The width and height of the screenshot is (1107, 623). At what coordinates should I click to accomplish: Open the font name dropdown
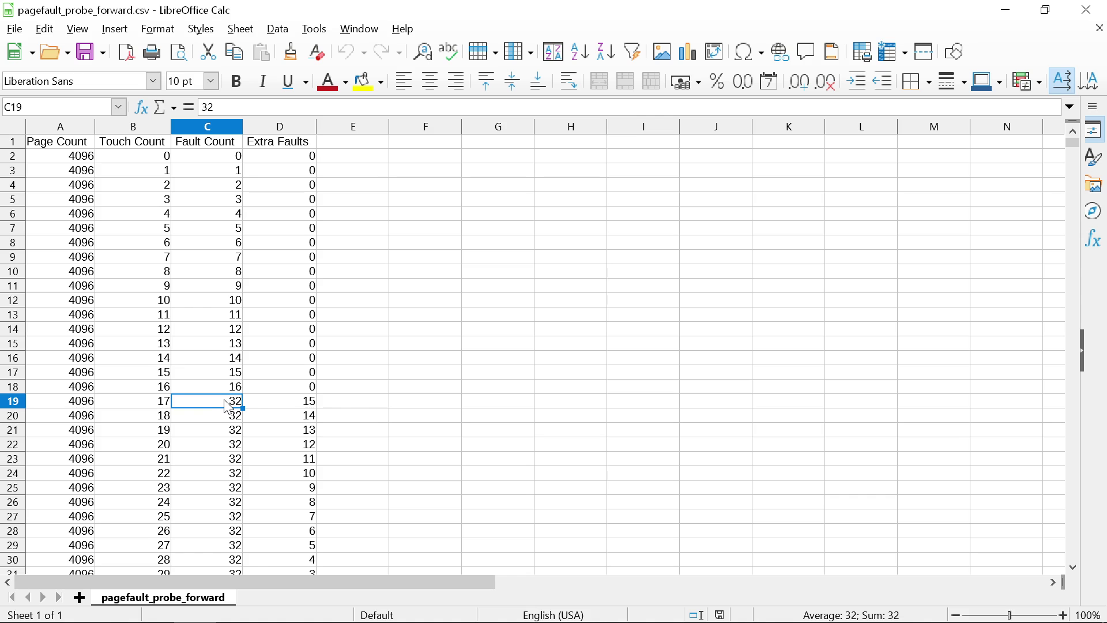pyautogui.click(x=153, y=81)
